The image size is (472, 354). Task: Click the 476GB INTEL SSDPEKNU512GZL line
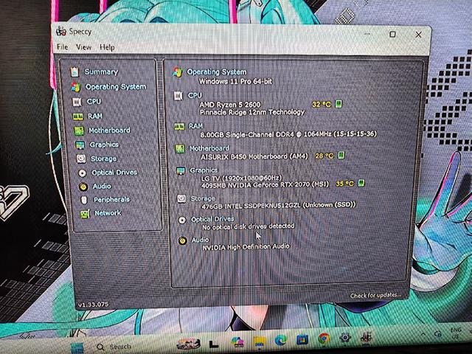pos(279,206)
